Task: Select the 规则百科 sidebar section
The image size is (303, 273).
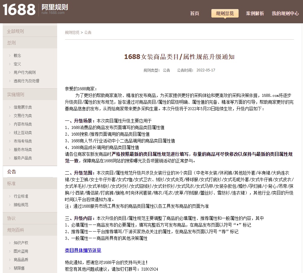Action: tap(30, 230)
